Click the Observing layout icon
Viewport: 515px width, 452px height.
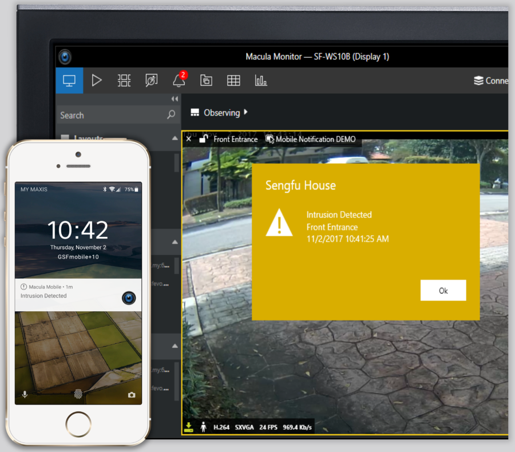tap(195, 113)
